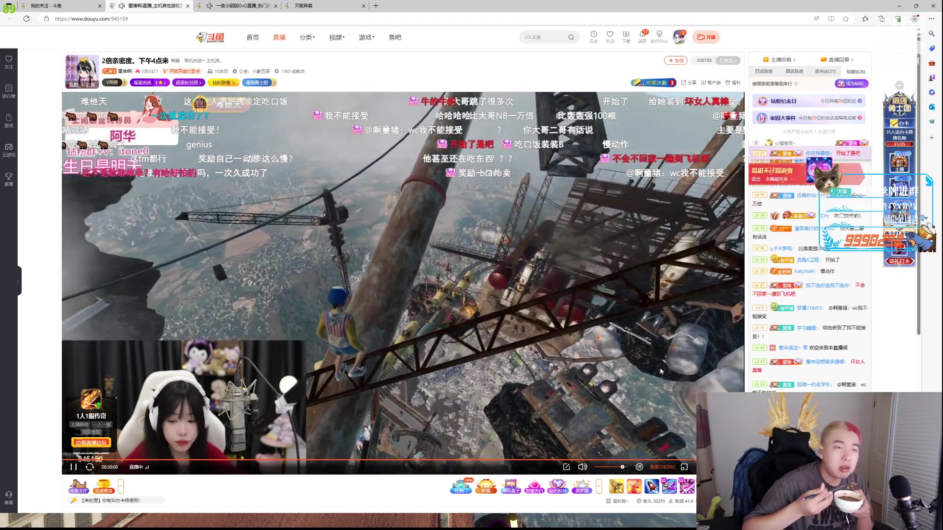Open sidebar 关注 follow icon
The height and width of the screenshot is (530, 943).
pyautogui.click(x=9, y=62)
